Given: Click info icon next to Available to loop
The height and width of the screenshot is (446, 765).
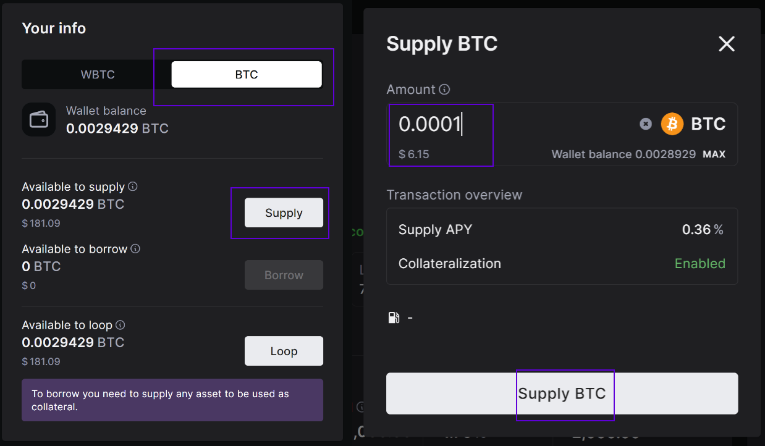Looking at the screenshot, I should pyautogui.click(x=120, y=325).
